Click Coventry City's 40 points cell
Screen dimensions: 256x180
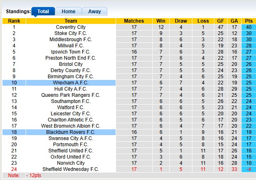pyautogui.click(x=249, y=27)
